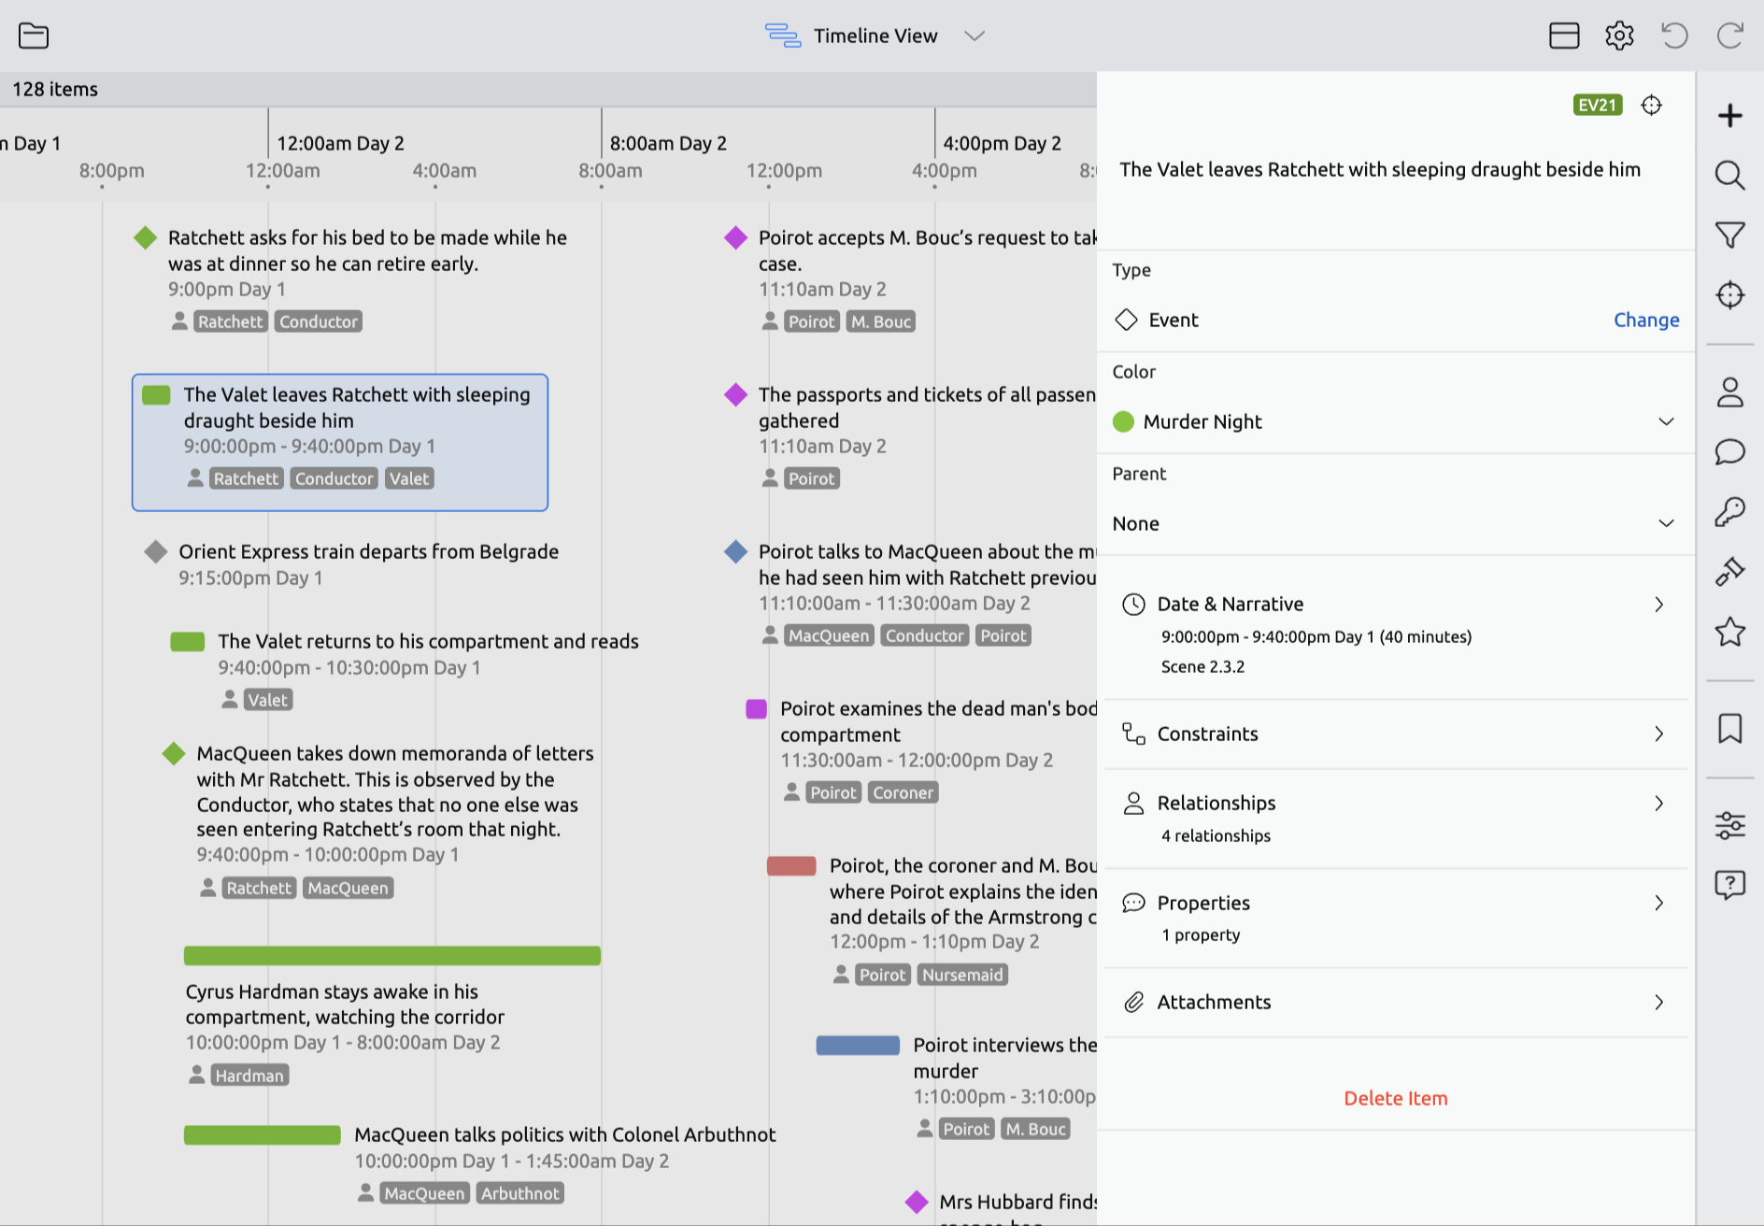Toggle the inspector panel layout icon
The width and height of the screenshot is (1764, 1226).
click(1564, 36)
